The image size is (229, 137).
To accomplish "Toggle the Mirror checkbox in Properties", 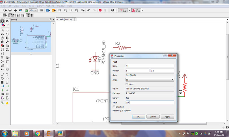I will click(127, 84).
